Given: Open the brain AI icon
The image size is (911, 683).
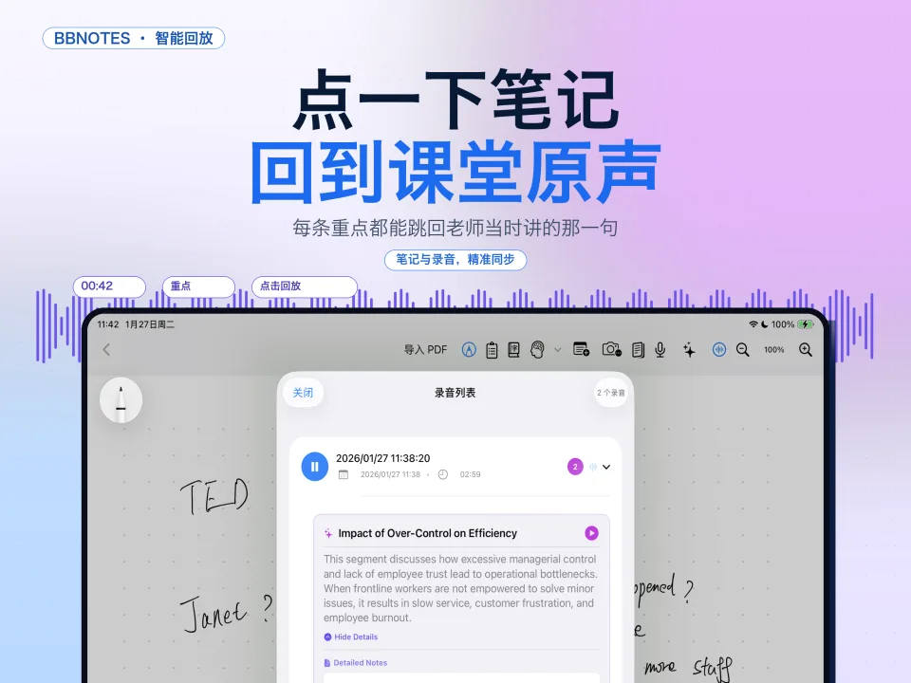Looking at the screenshot, I should pyautogui.click(x=537, y=350).
